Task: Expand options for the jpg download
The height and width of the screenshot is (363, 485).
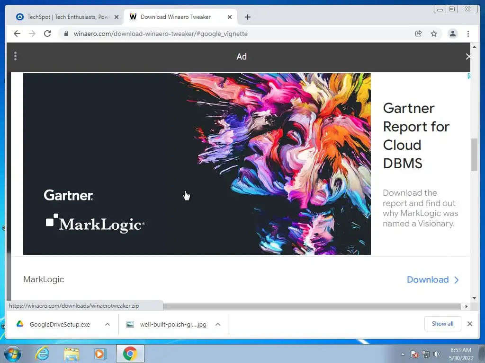Action: (218, 324)
